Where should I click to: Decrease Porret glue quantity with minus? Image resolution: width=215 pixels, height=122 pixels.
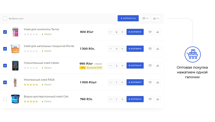[x=110, y=49]
